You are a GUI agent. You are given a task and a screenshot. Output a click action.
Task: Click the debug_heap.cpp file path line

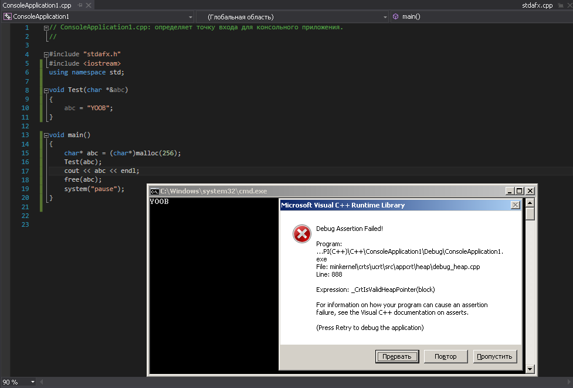tap(398, 267)
